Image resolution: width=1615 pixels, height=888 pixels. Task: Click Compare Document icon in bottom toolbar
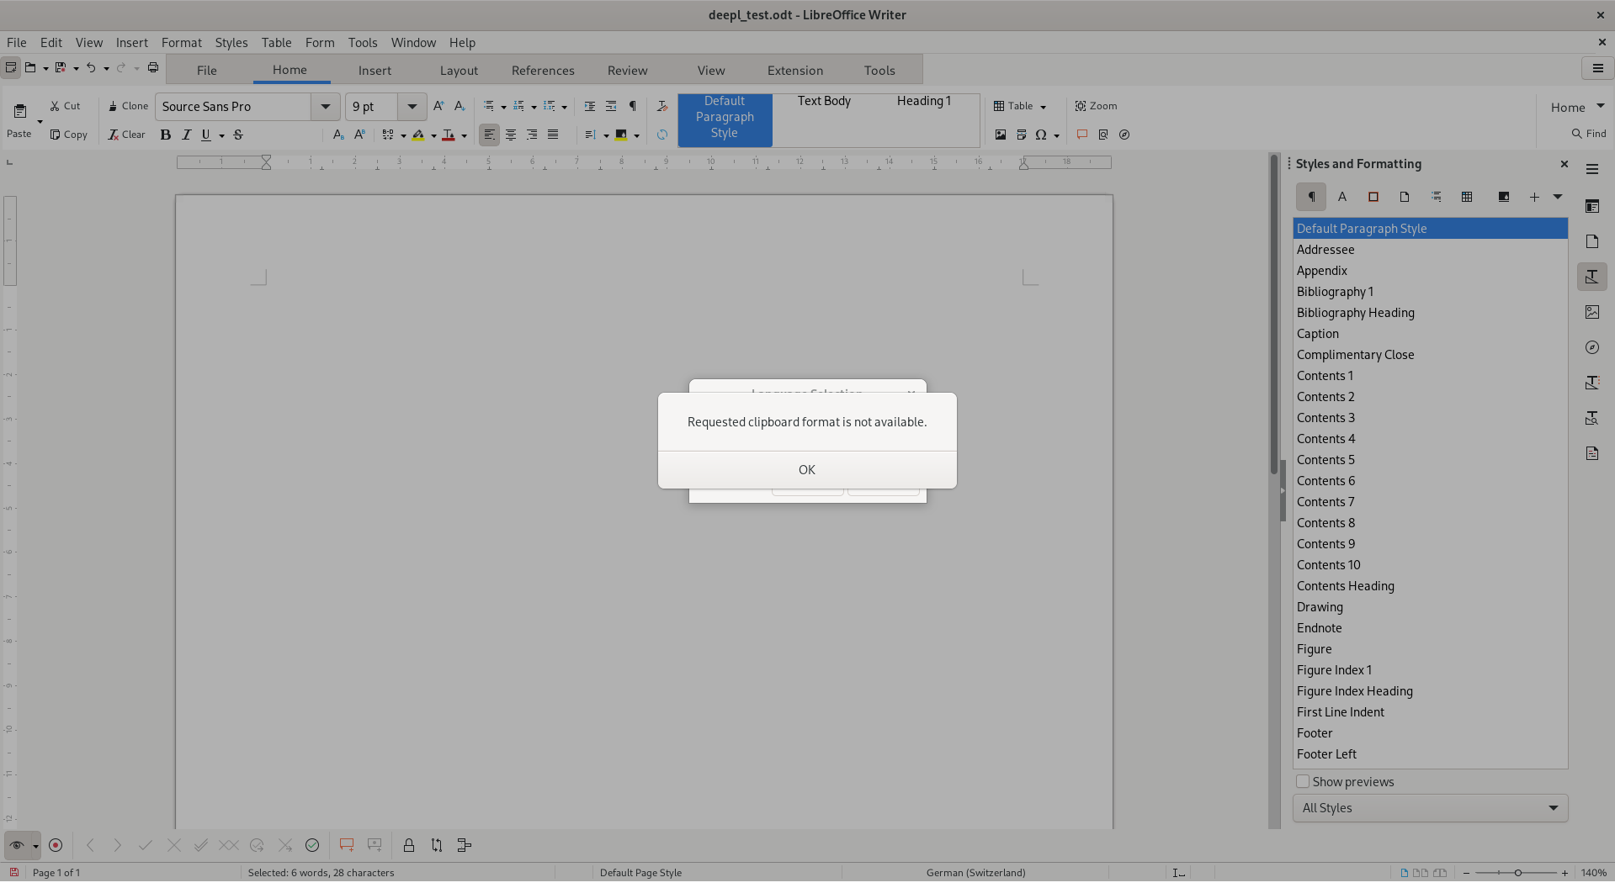coord(437,845)
